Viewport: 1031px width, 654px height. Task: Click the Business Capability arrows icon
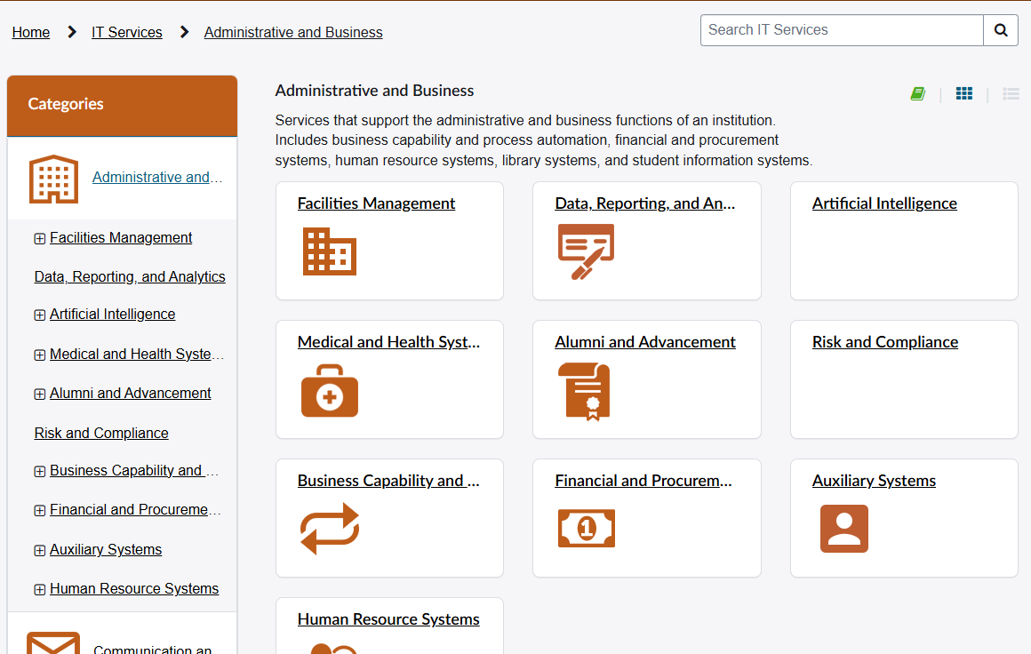click(x=329, y=529)
